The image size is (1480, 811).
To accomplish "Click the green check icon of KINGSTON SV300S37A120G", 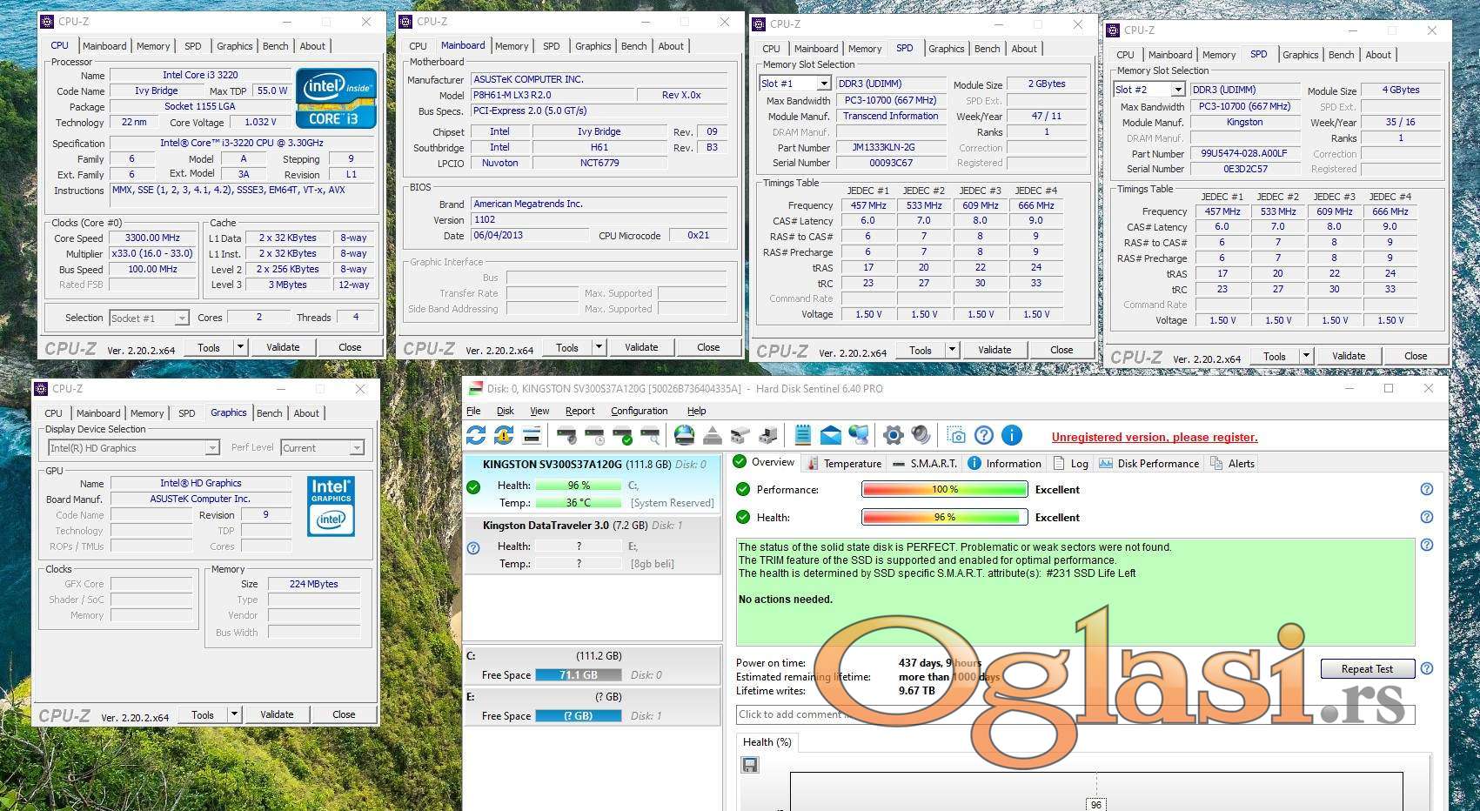I will [x=473, y=487].
